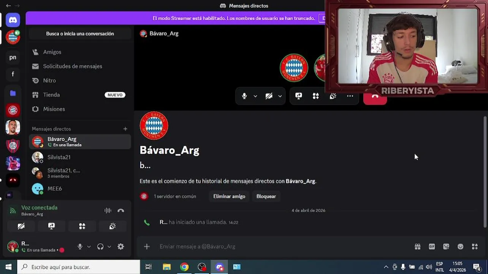Image resolution: width=488 pixels, height=274 pixels.
Task: Click Bloquear button
Action: [266, 196]
